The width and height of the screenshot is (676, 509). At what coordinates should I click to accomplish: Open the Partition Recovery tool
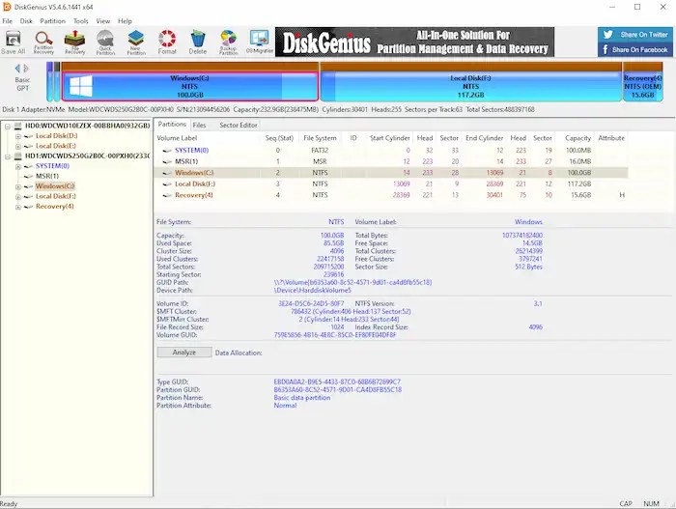click(x=43, y=42)
